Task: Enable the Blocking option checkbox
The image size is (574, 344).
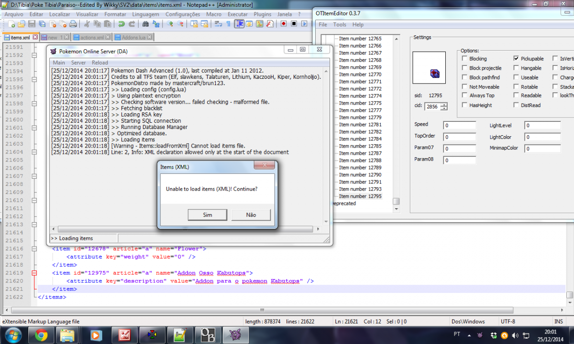Action: (x=465, y=59)
